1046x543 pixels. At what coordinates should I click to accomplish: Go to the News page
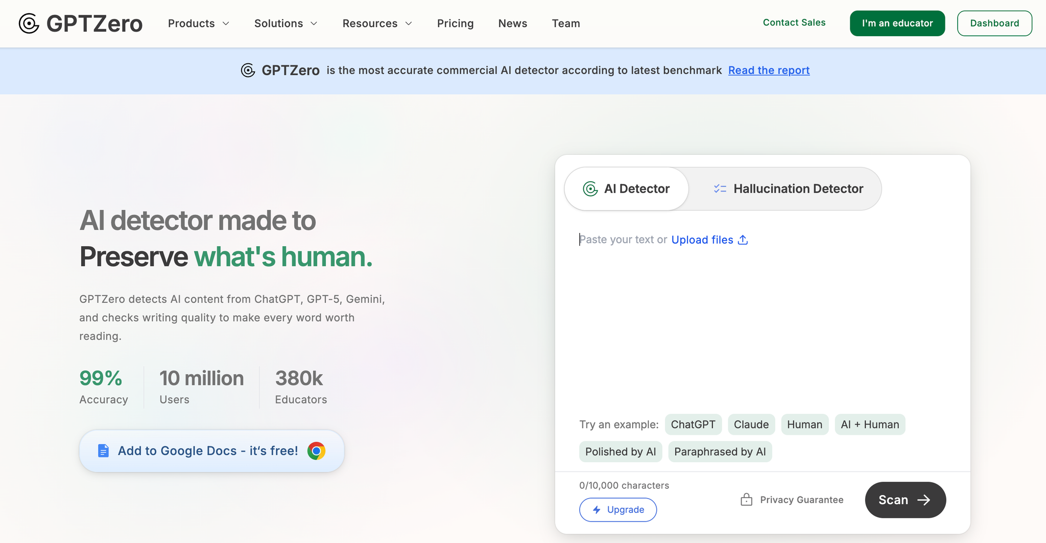point(513,23)
